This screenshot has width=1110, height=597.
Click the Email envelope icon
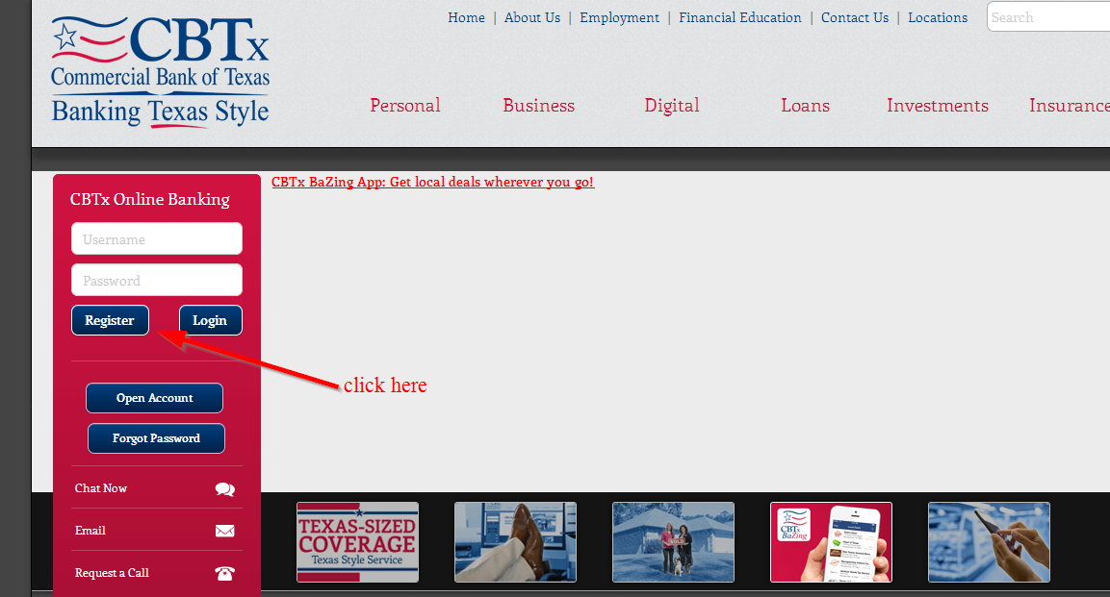tap(225, 531)
